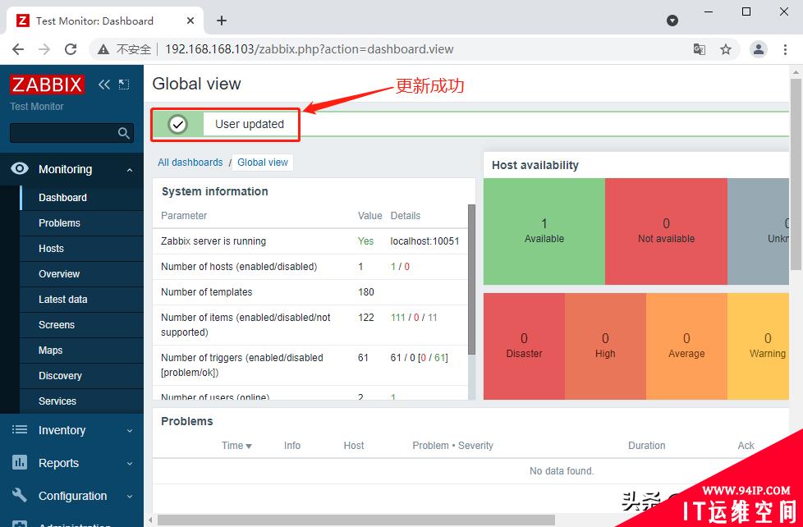
Task: Close the Test Monitor: Dashboard tab
Action: point(190,21)
